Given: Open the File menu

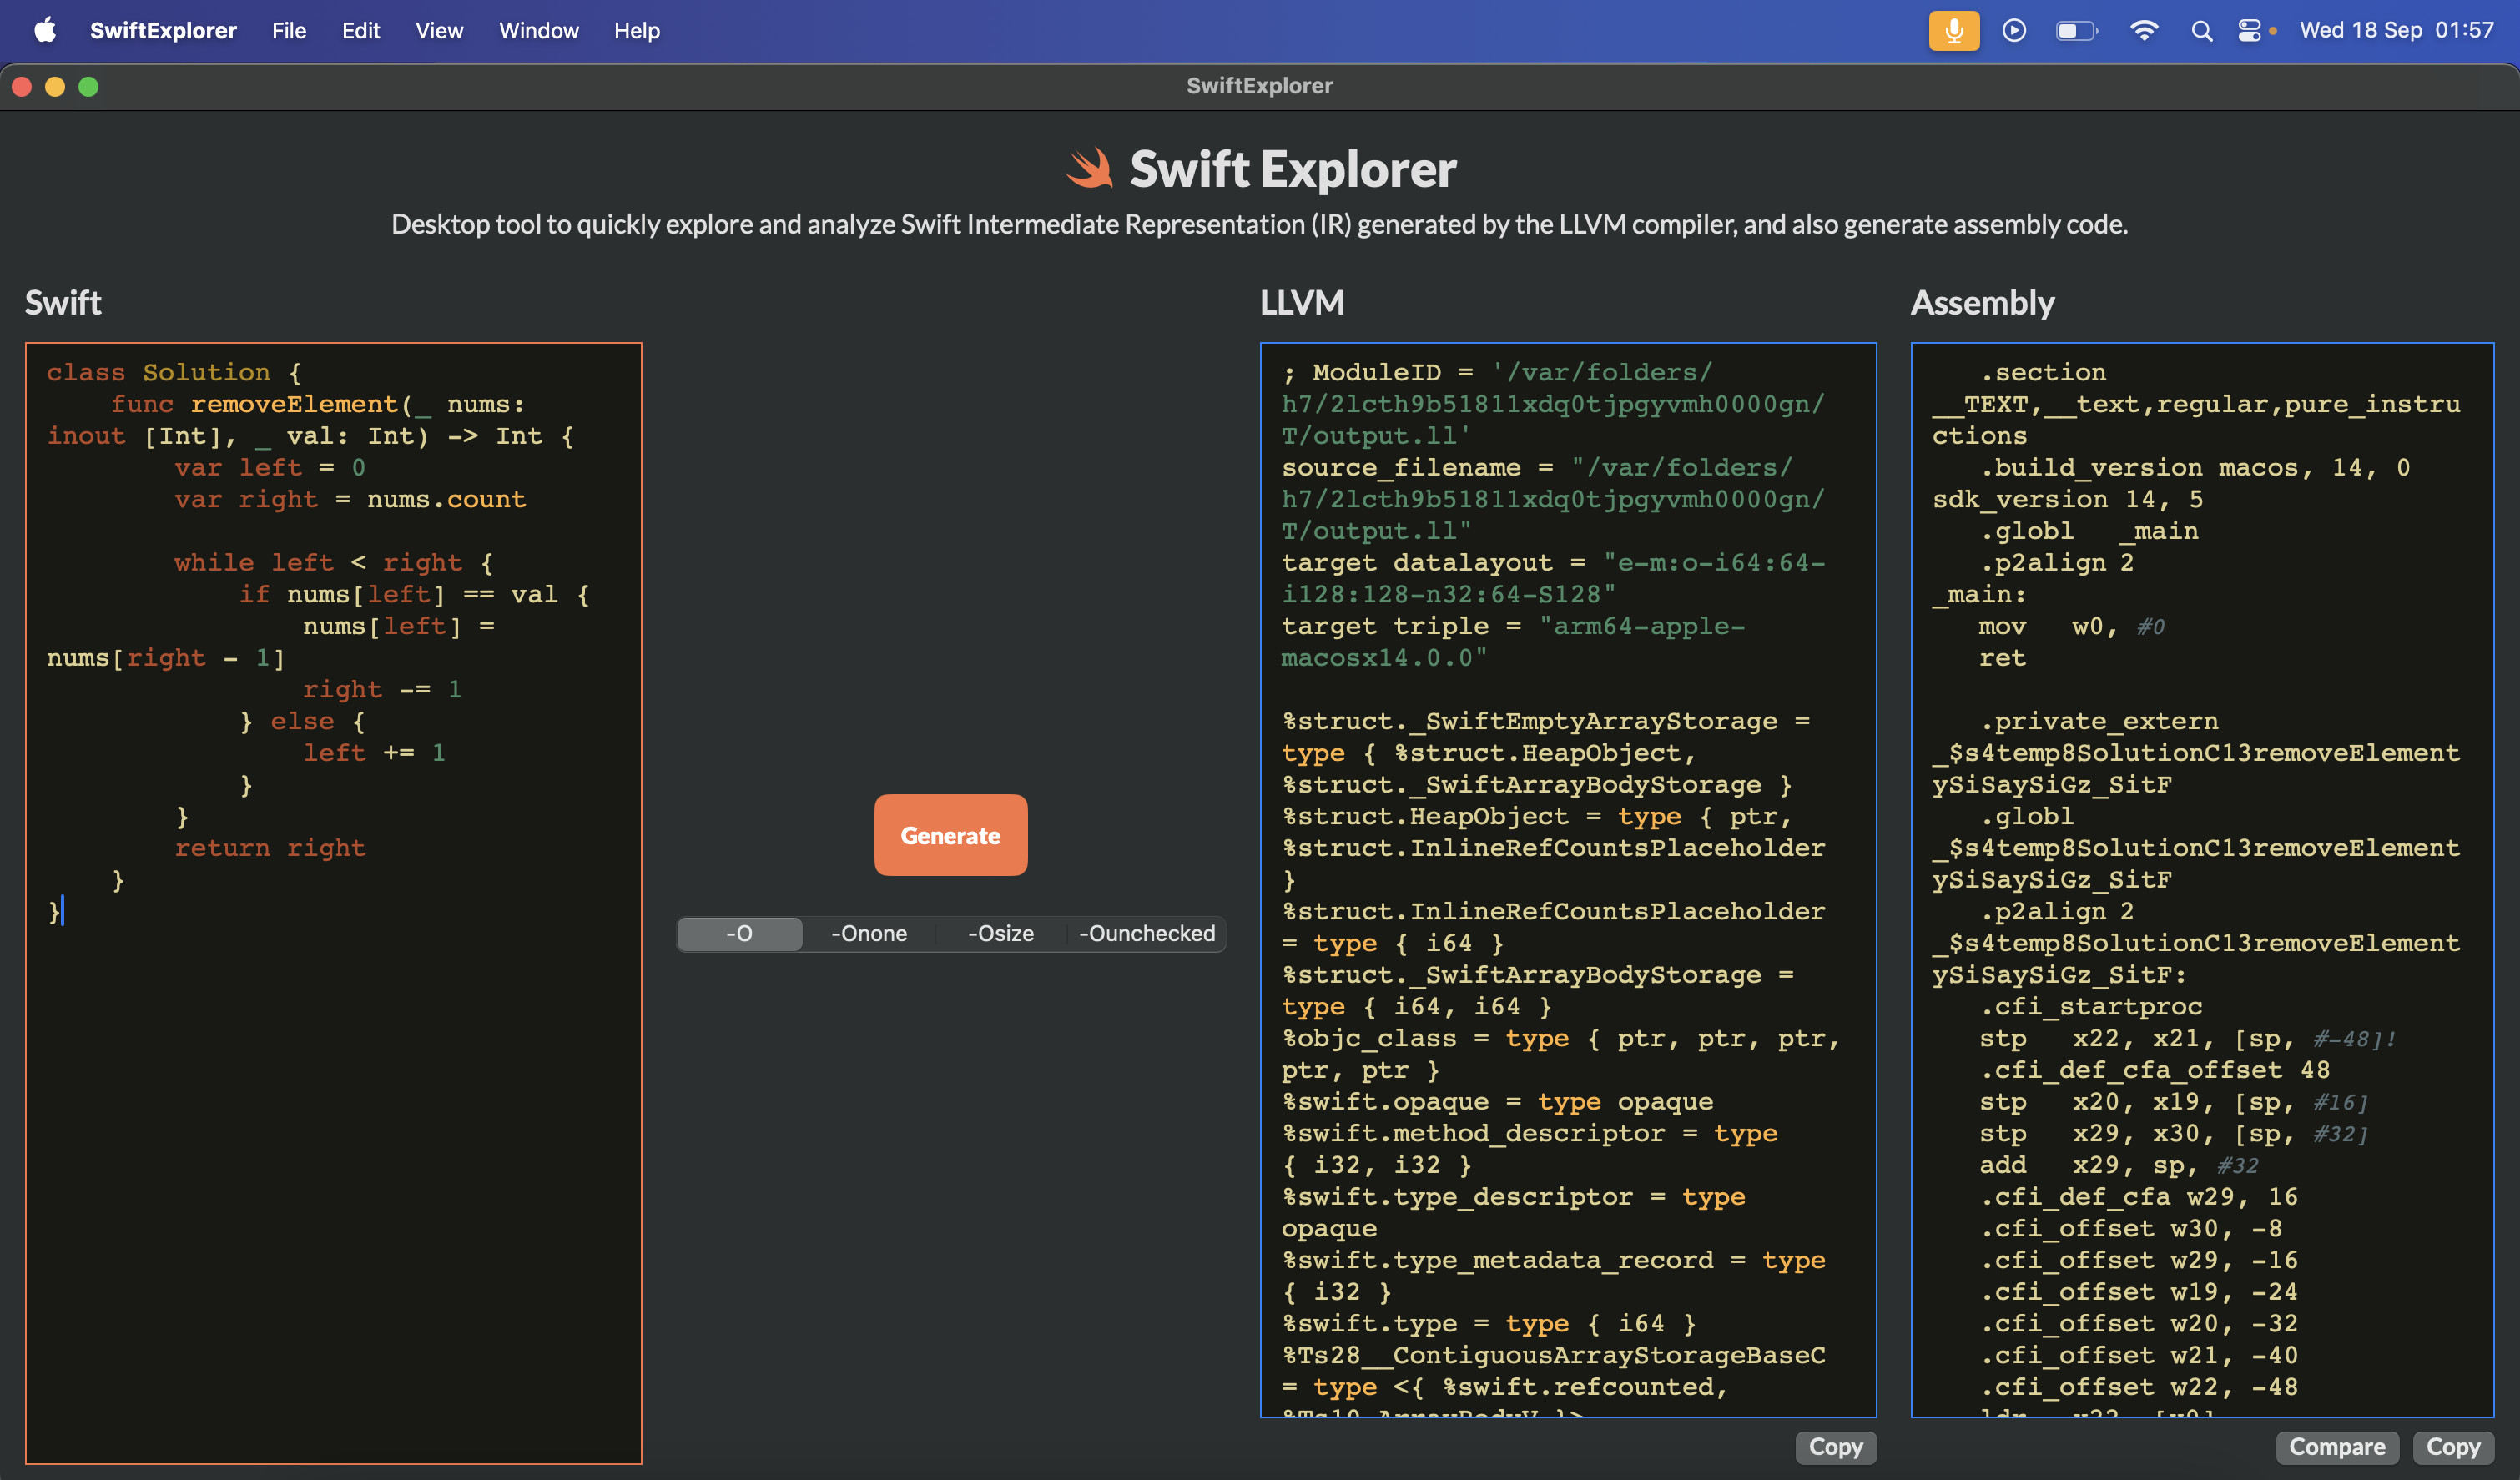Looking at the screenshot, I should pyautogui.click(x=288, y=30).
